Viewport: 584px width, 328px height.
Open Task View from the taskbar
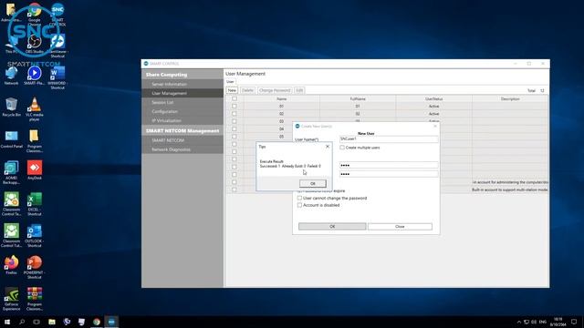pyautogui.click(x=36, y=322)
